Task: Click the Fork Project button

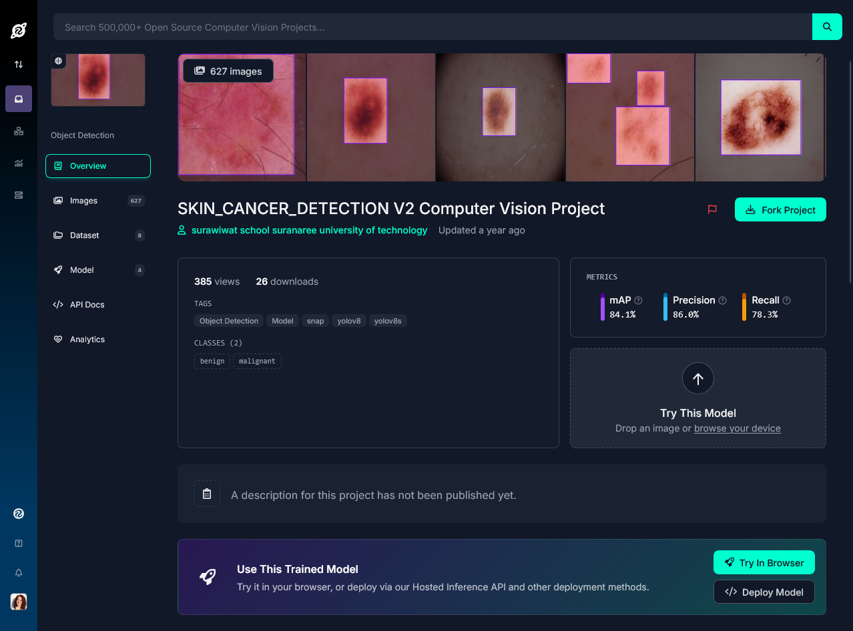Action: click(780, 209)
